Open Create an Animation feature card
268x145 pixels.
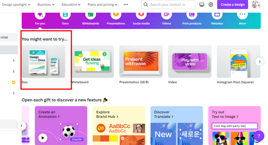pyautogui.click(x=61, y=126)
